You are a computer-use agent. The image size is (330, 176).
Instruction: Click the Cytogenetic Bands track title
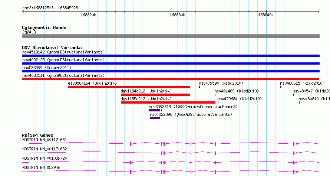tap(44, 27)
